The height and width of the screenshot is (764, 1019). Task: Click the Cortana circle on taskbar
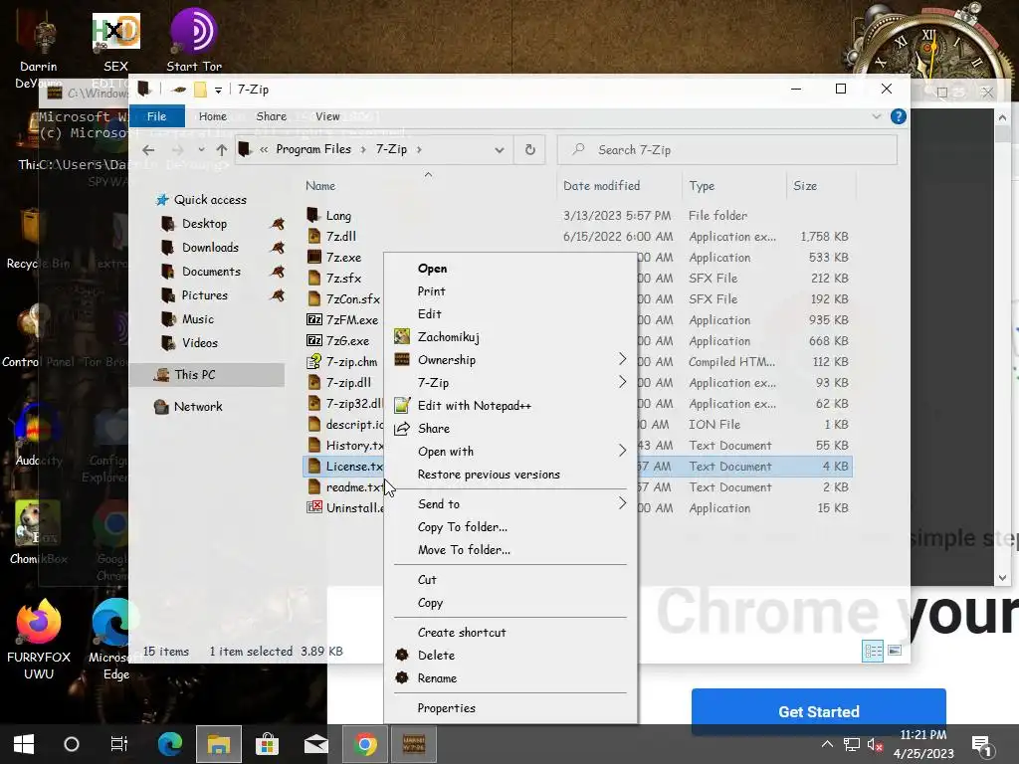coord(72,744)
